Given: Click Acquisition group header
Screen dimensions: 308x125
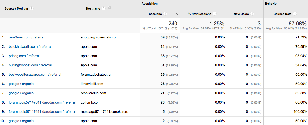Looking at the screenshot, I should point(150,3).
